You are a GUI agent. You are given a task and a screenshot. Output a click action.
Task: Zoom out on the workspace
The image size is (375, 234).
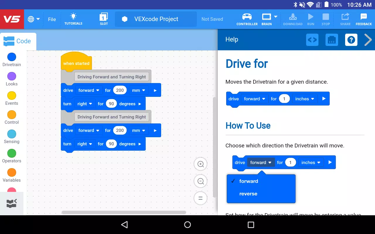click(201, 181)
